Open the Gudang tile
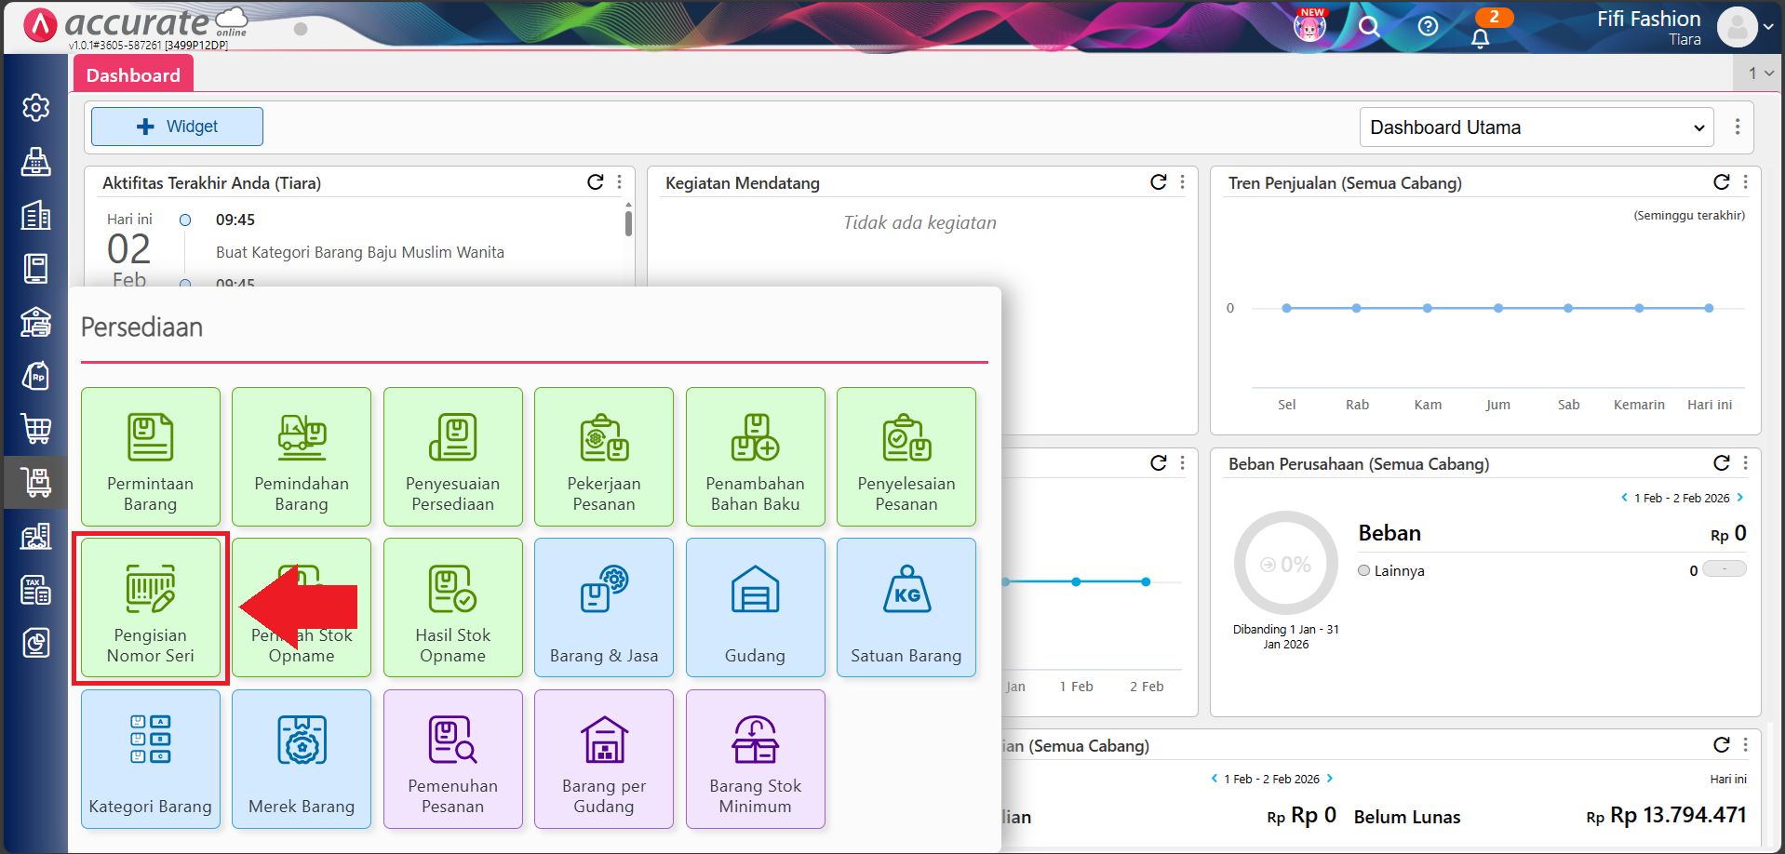1785x854 pixels. (x=755, y=607)
